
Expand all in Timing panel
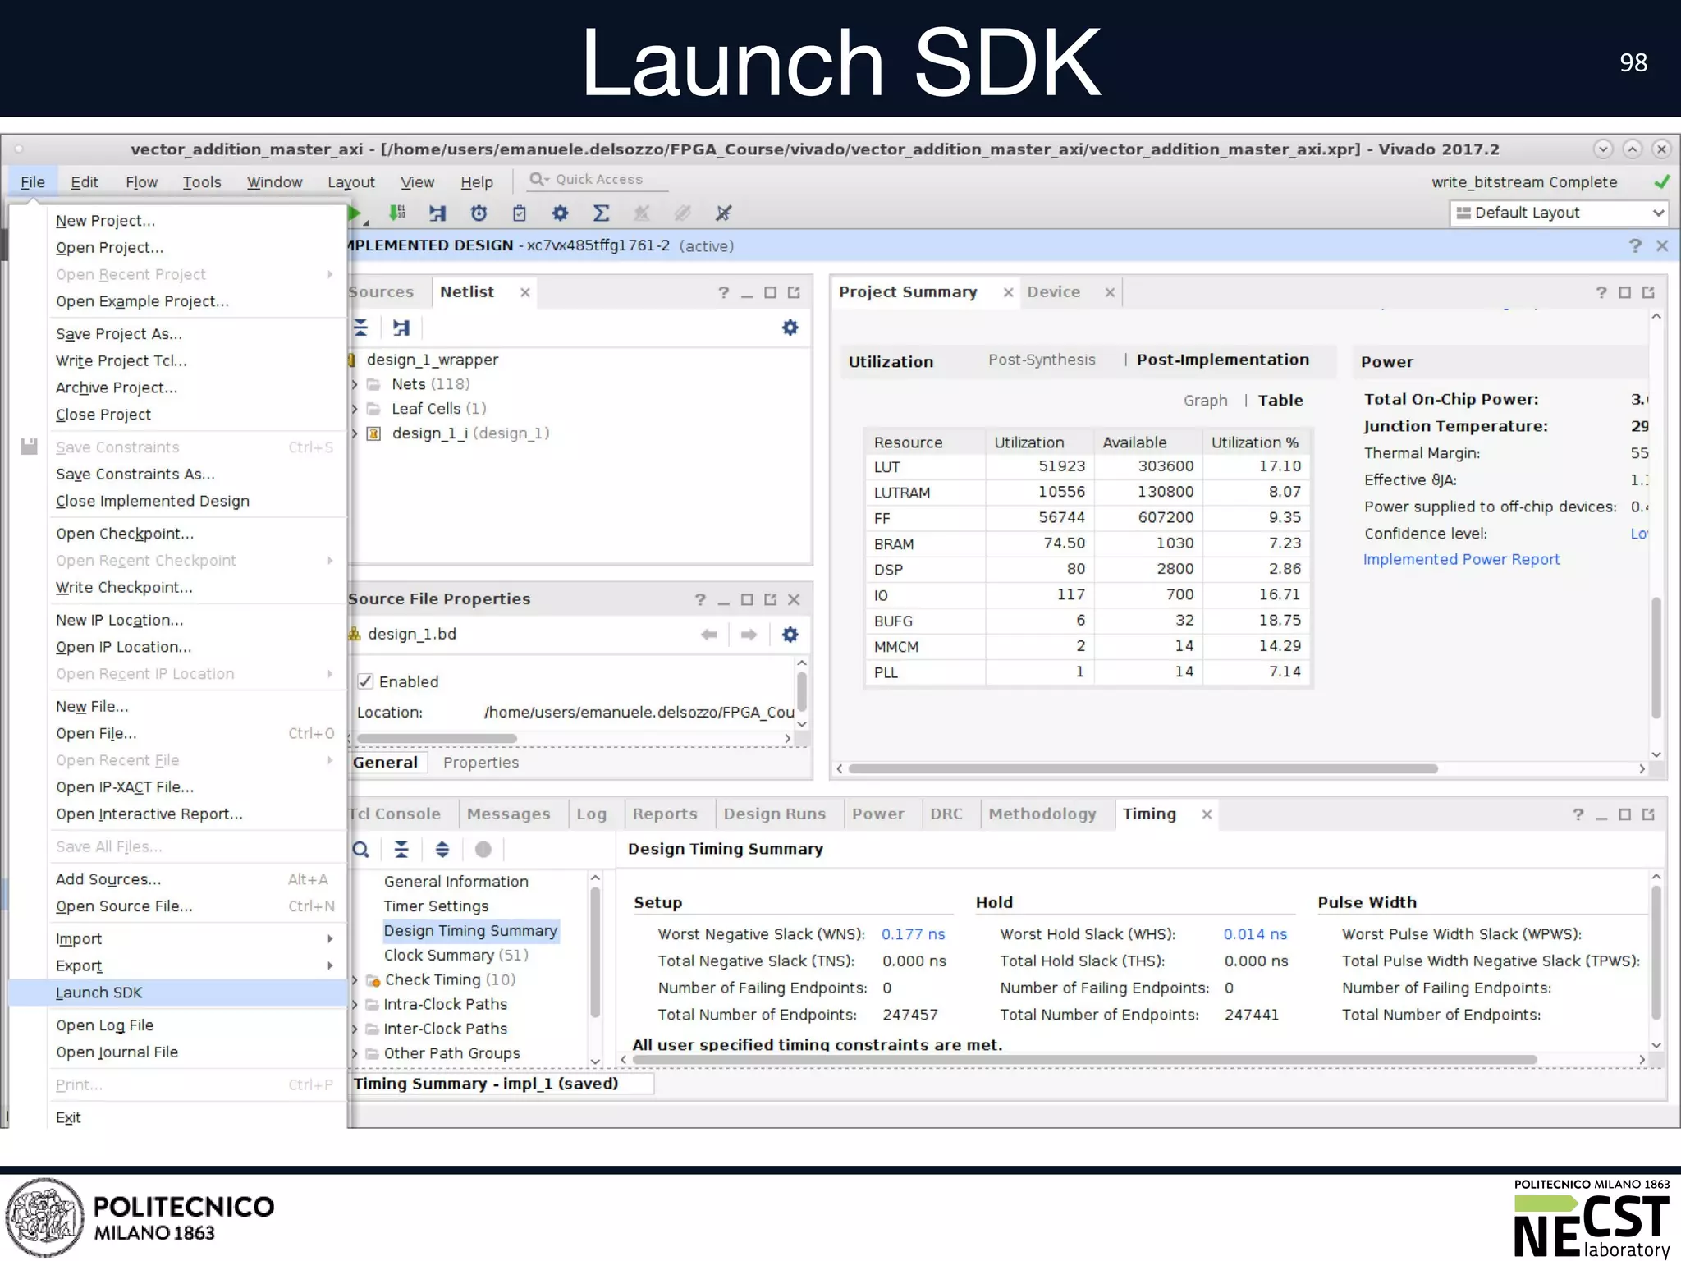pos(442,850)
